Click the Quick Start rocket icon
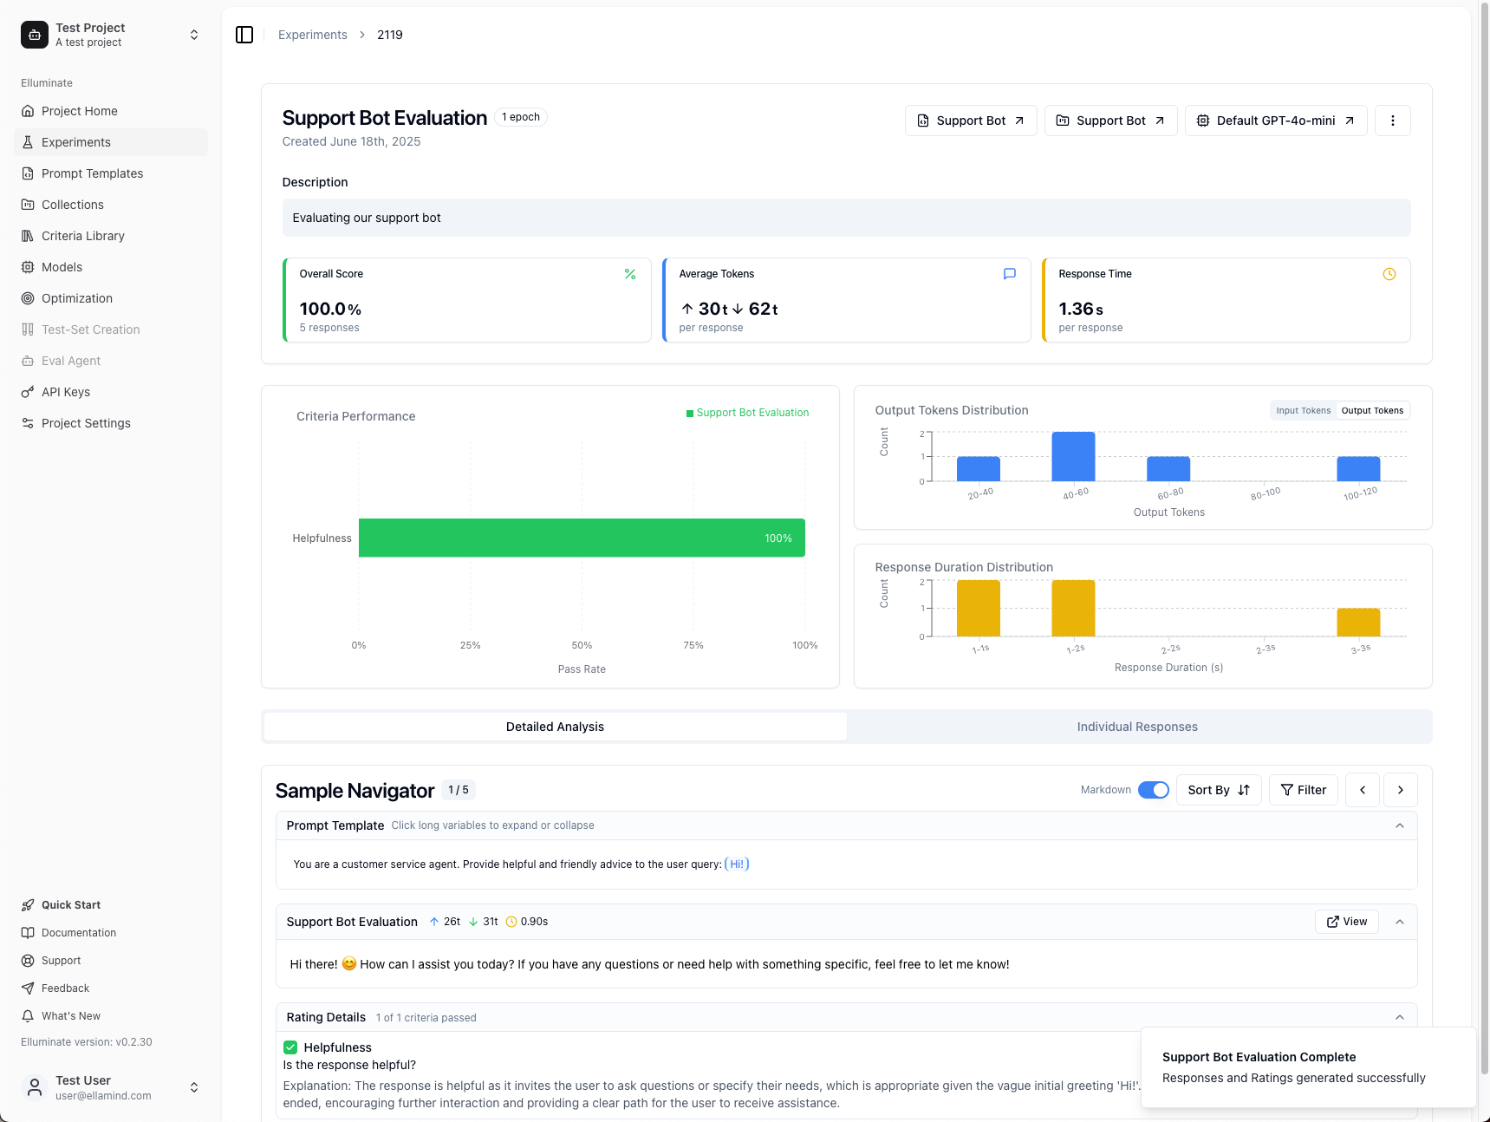 pyautogui.click(x=28, y=905)
